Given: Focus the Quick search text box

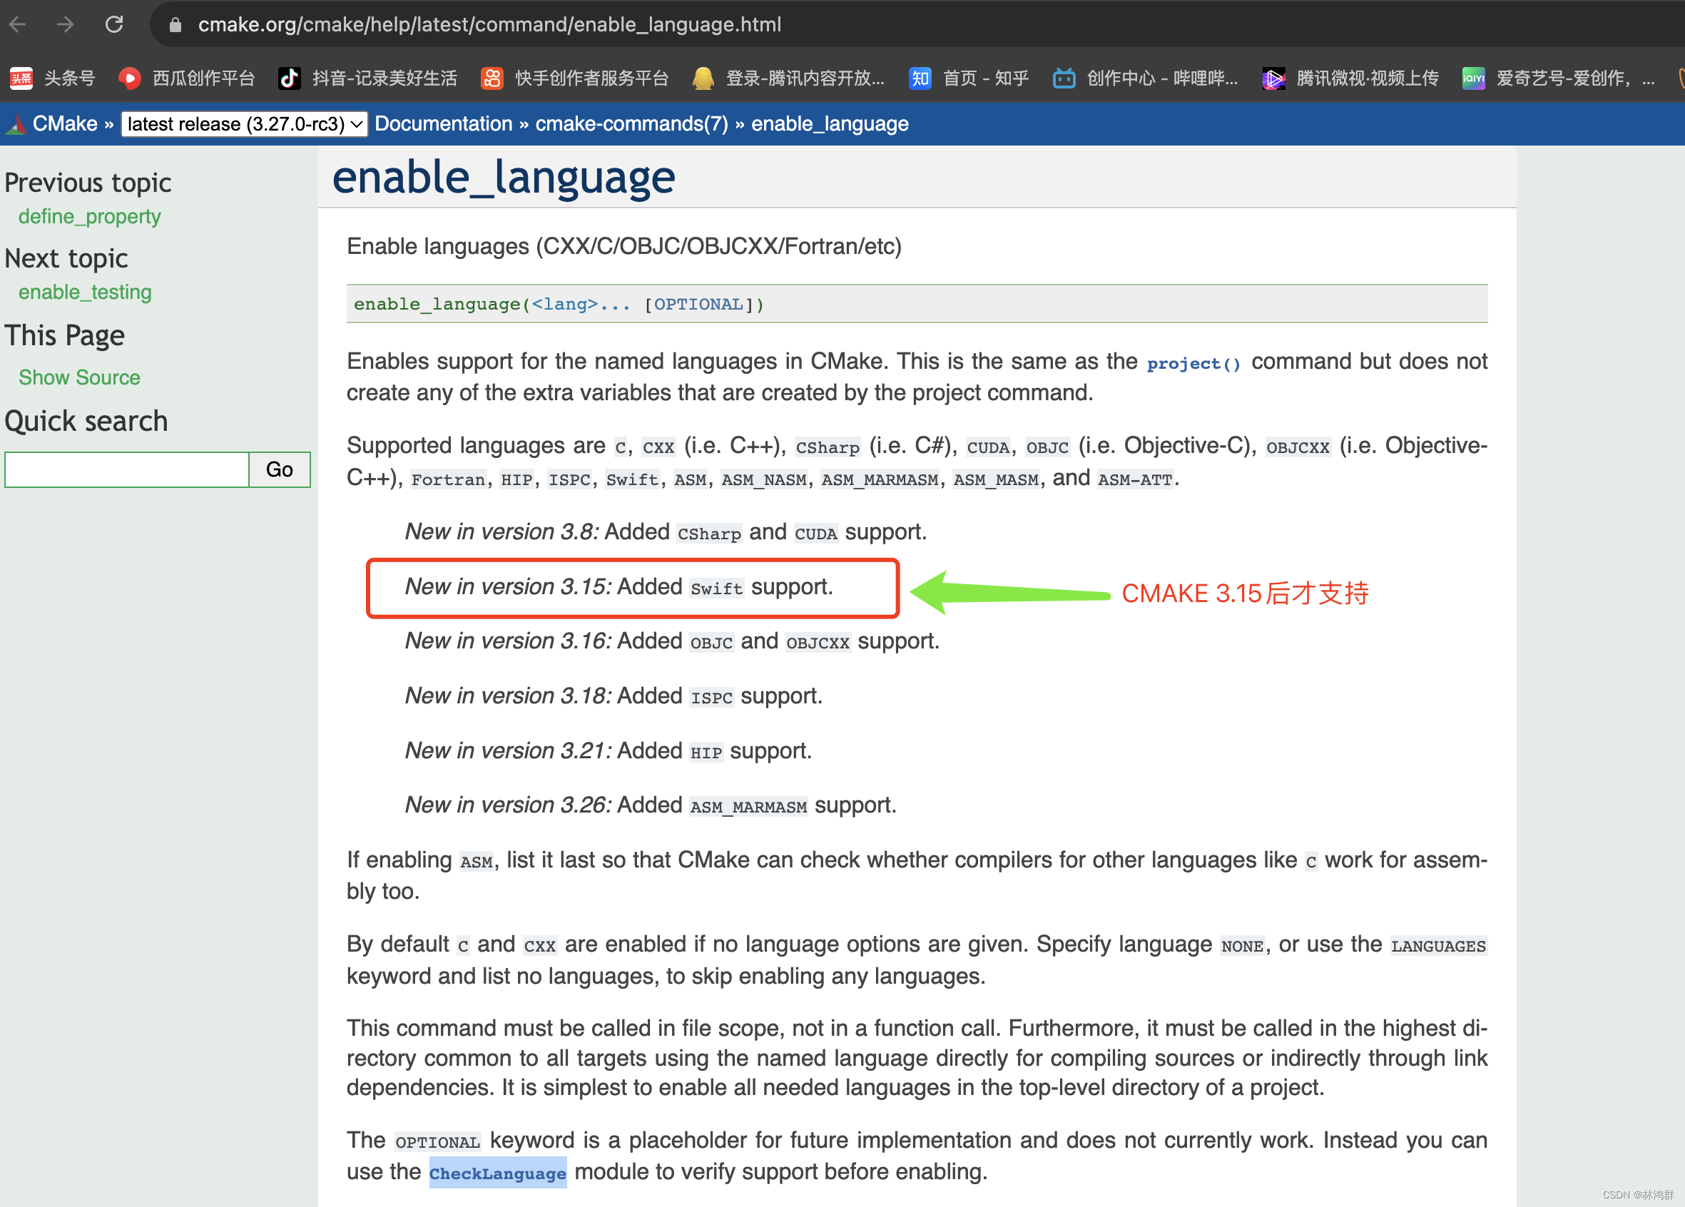Looking at the screenshot, I should tap(127, 469).
